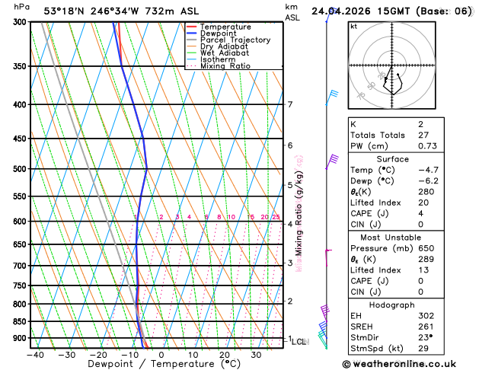Viewport: 479px width, 370px height.
Task: Click the wind barb at 400 hPa
Action: pos(332,97)
